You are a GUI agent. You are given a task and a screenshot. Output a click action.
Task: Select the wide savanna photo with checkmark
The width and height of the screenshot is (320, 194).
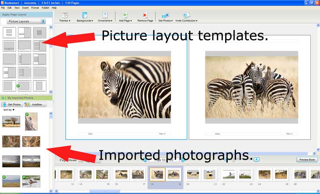click(x=11, y=181)
